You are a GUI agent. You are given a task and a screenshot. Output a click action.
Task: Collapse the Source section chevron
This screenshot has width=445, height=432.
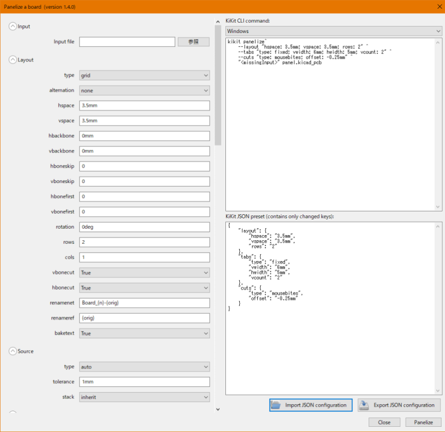[13, 352]
